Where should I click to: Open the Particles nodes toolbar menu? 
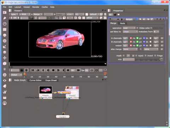tap(5, 69)
